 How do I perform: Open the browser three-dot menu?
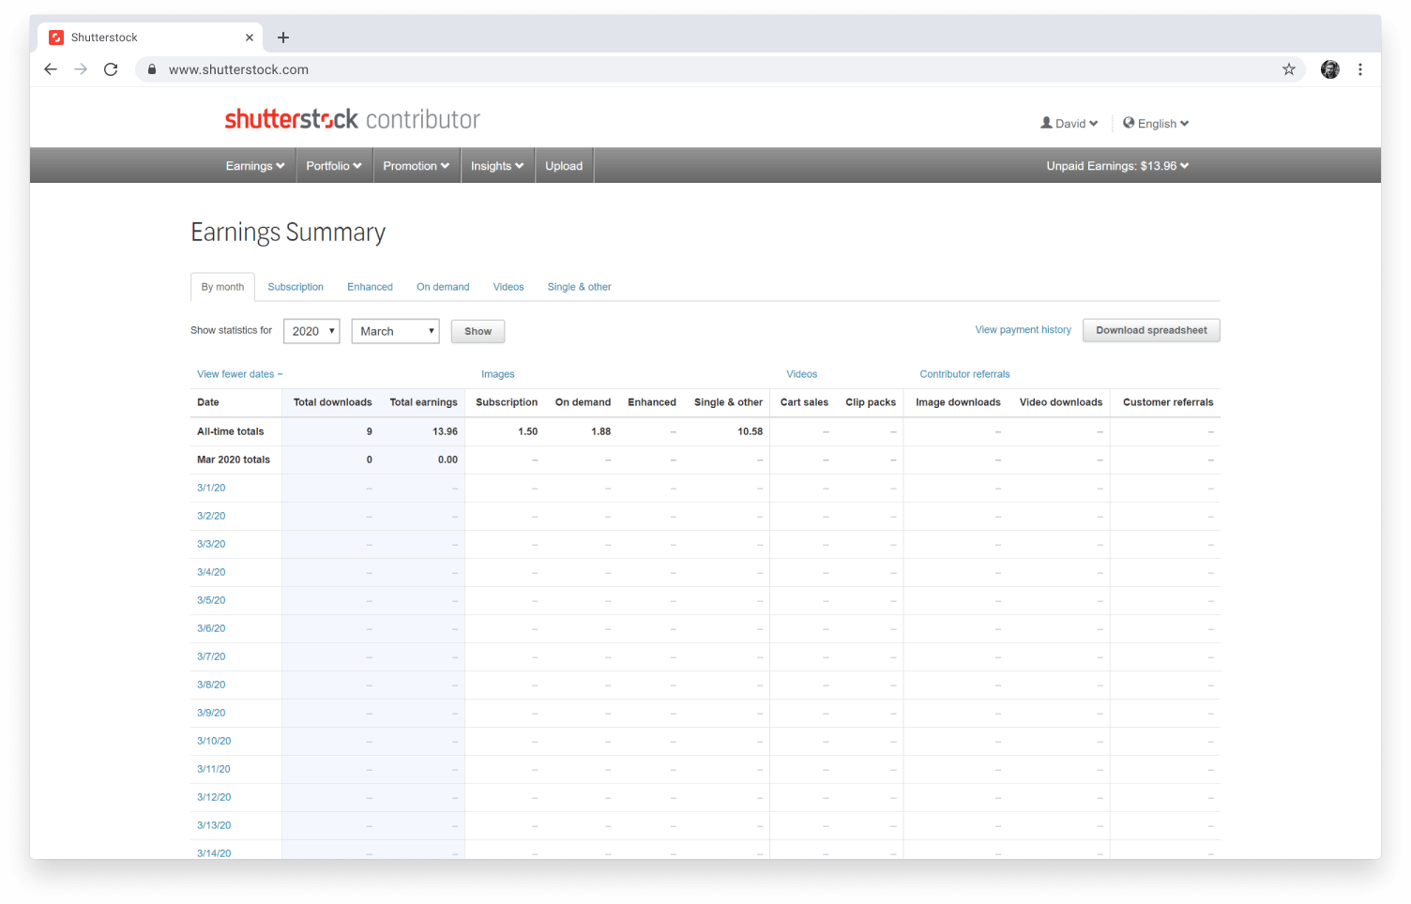(1360, 69)
